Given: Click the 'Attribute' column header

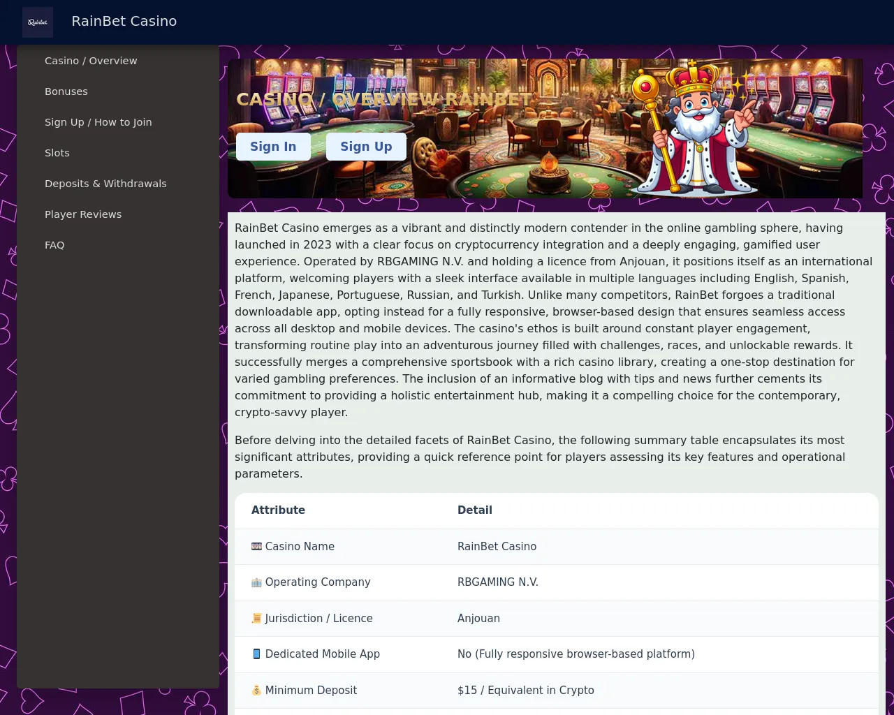Looking at the screenshot, I should tap(278, 510).
